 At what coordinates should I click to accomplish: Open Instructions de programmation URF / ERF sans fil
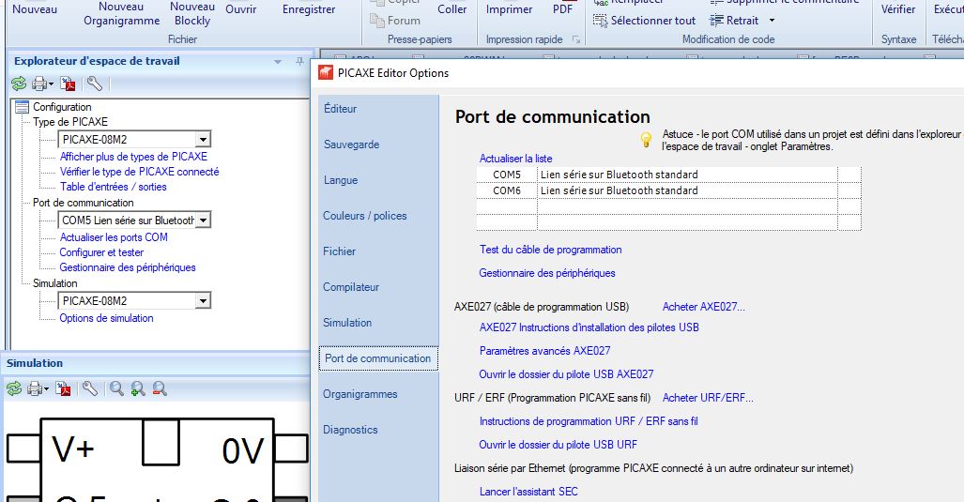(589, 421)
